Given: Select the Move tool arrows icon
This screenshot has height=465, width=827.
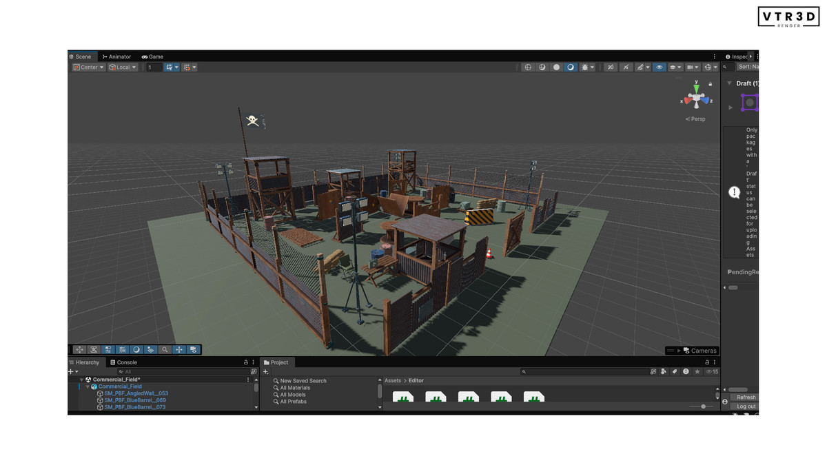Looking at the screenshot, I should tap(179, 350).
